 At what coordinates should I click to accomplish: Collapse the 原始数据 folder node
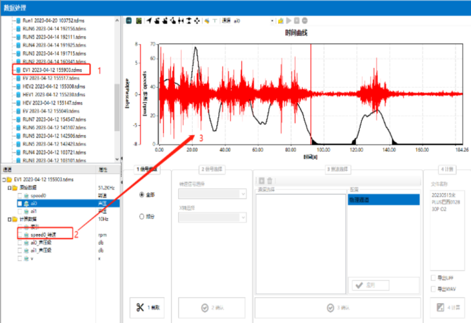pyautogui.click(x=5, y=188)
